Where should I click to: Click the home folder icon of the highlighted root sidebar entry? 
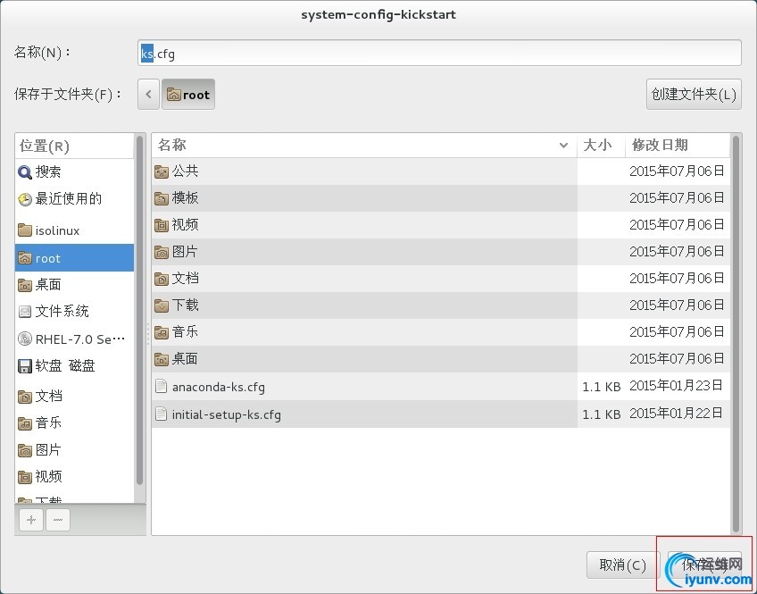point(25,258)
